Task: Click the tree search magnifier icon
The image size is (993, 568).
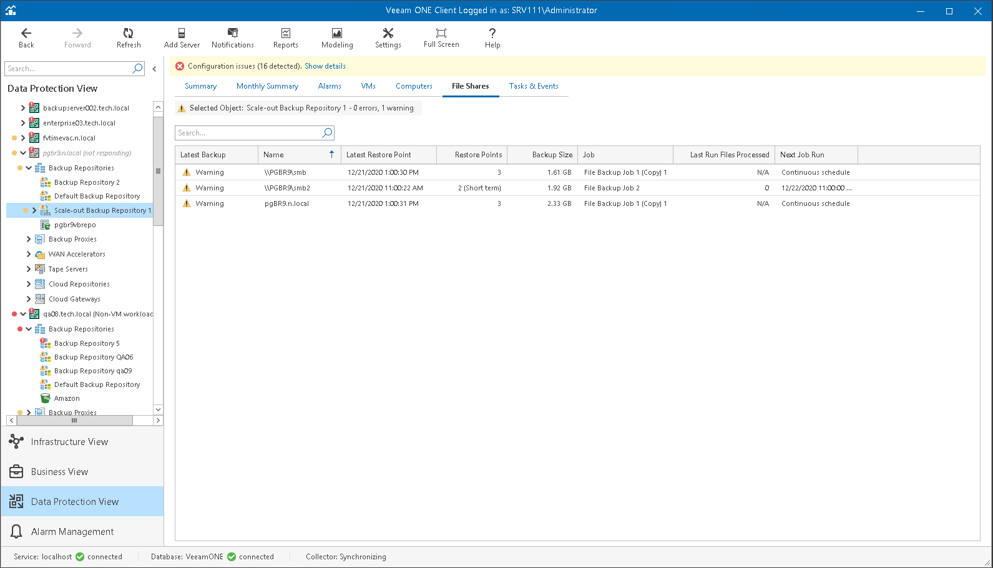Action: click(x=137, y=69)
